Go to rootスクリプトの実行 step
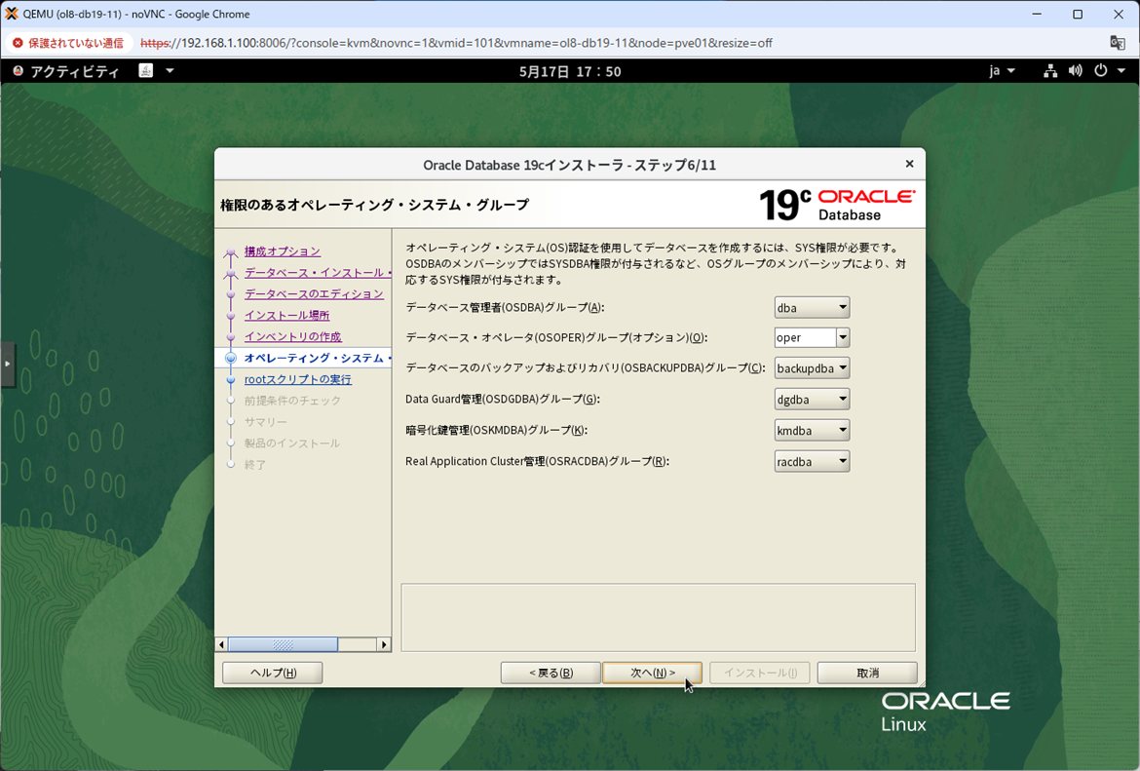This screenshot has height=771, width=1140. click(298, 379)
